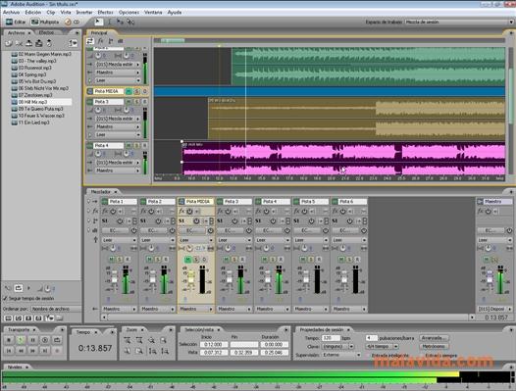Toggle fx power for Pista 1 in mixer
Viewport: 516px width, 391px height.
click(x=113, y=211)
